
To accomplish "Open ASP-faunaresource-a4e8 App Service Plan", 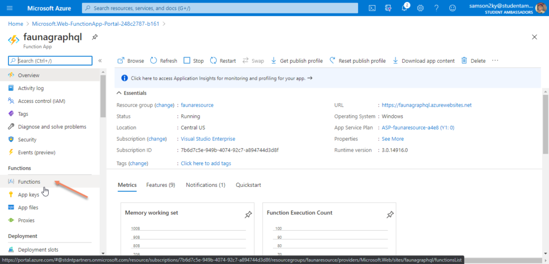I will (x=418, y=127).
